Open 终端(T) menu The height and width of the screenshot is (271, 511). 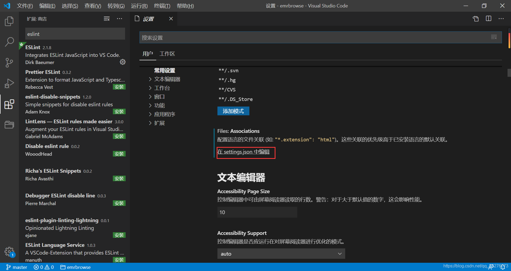click(162, 6)
